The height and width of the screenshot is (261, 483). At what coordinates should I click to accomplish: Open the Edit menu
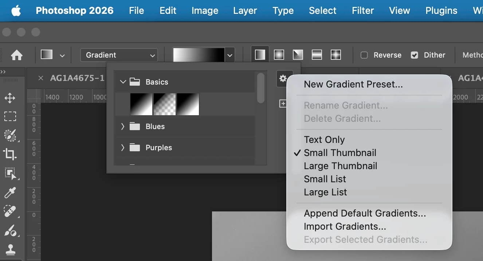168,11
